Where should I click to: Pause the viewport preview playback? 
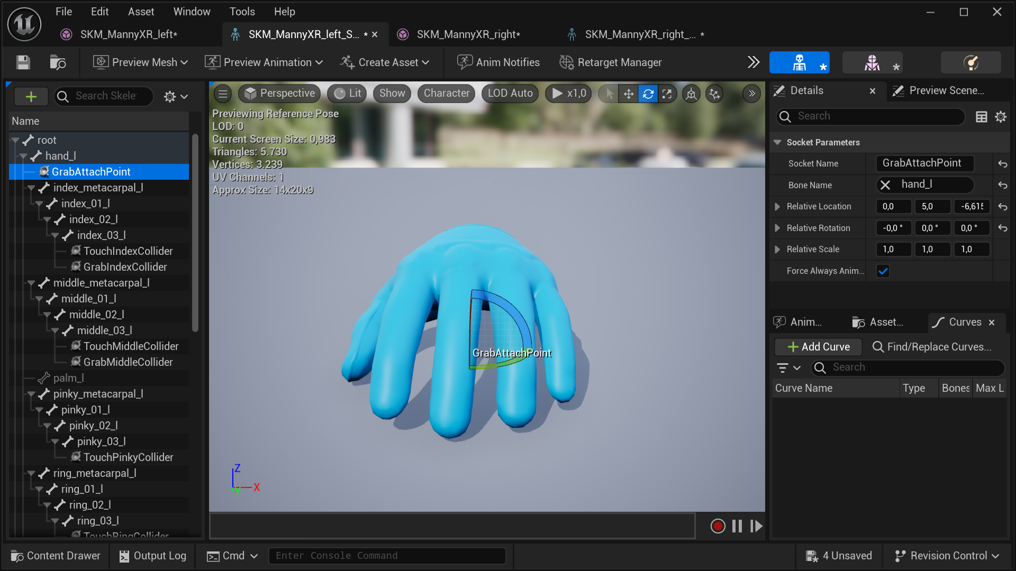[x=737, y=526]
